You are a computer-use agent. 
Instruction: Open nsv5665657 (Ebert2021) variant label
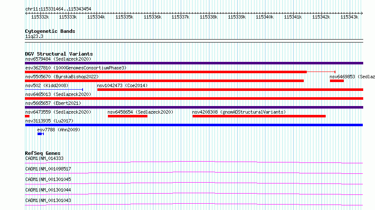(53, 103)
